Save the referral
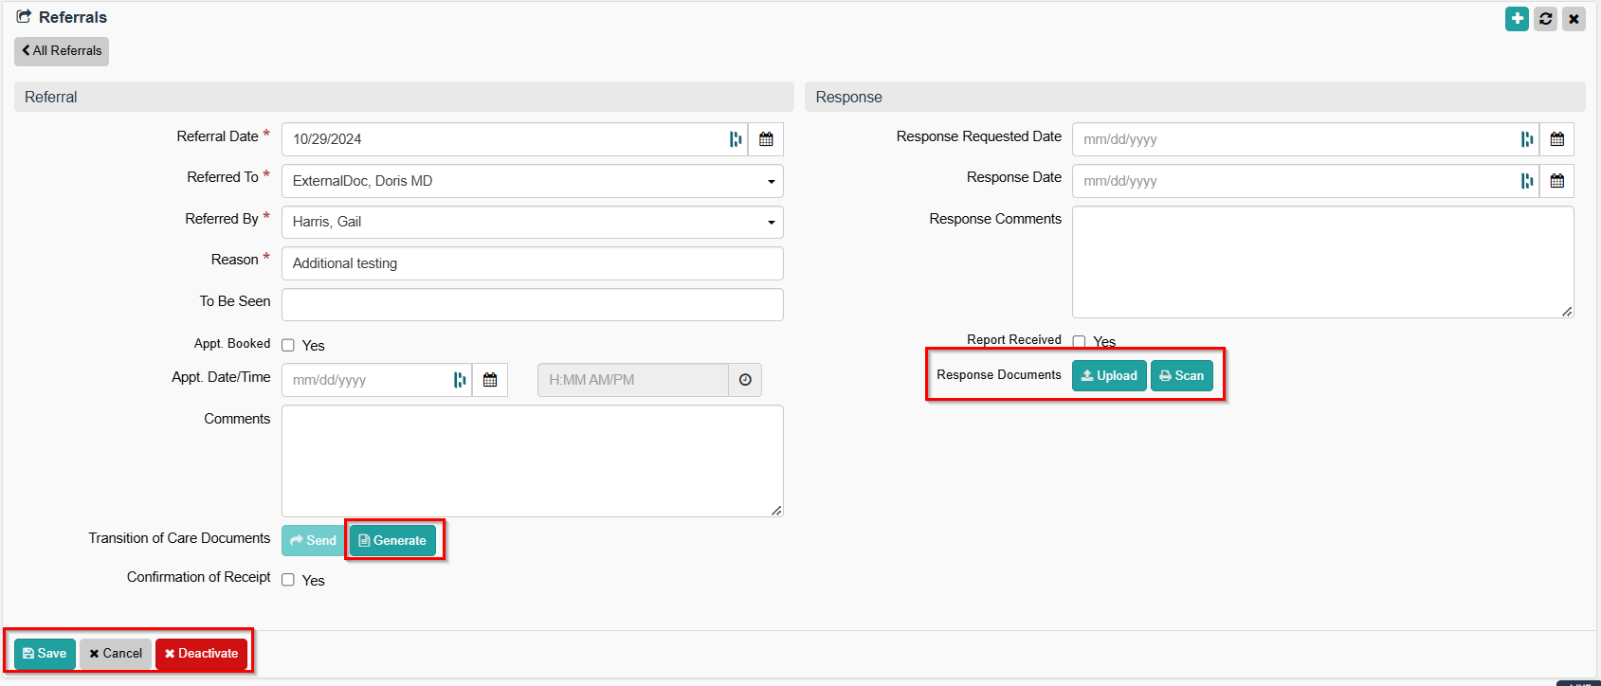Screen dimensions: 1601x686 45,654
